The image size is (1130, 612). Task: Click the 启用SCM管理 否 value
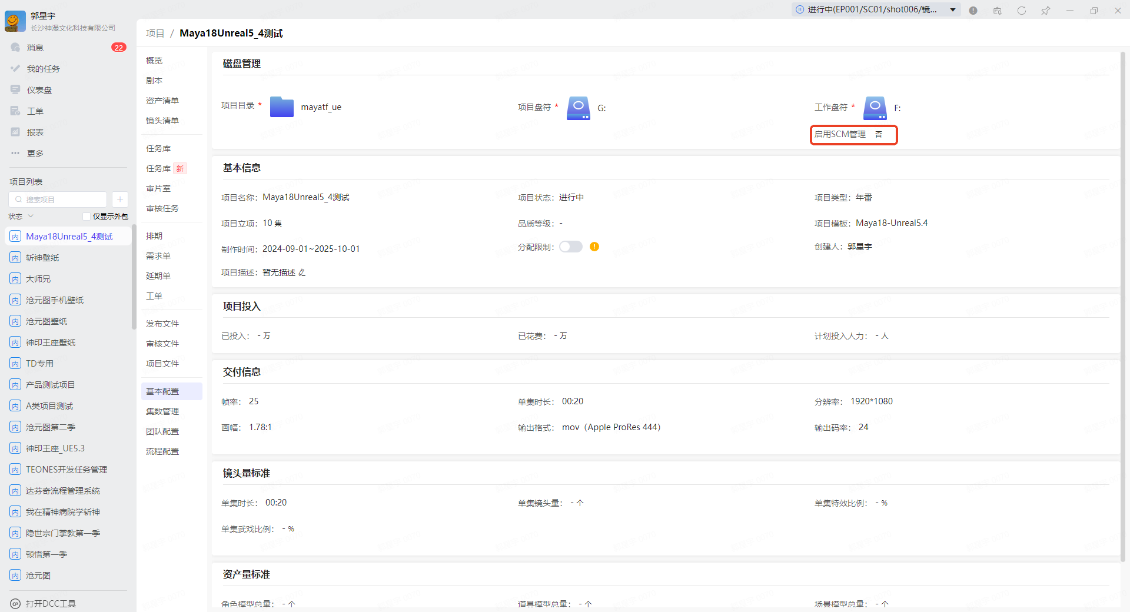[878, 134]
